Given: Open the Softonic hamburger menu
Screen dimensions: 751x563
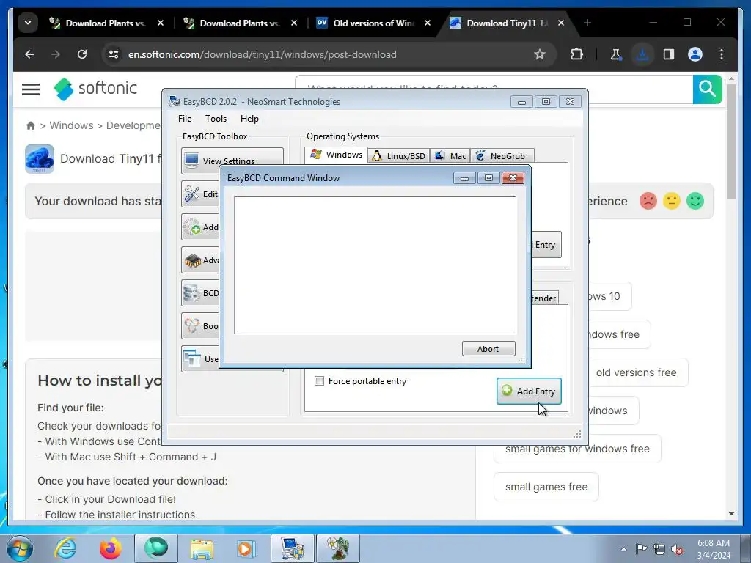Looking at the screenshot, I should click(31, 89).
